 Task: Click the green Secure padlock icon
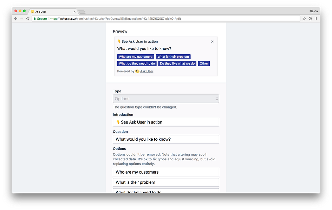tap(34, 19)
